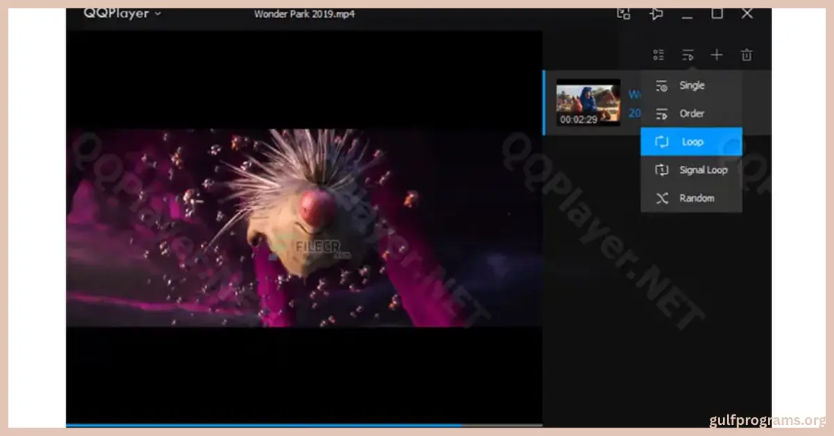This screenshot has height=436, width=834.
Task: Select Random from the playback mode menu
Action: tap(698, 198)
